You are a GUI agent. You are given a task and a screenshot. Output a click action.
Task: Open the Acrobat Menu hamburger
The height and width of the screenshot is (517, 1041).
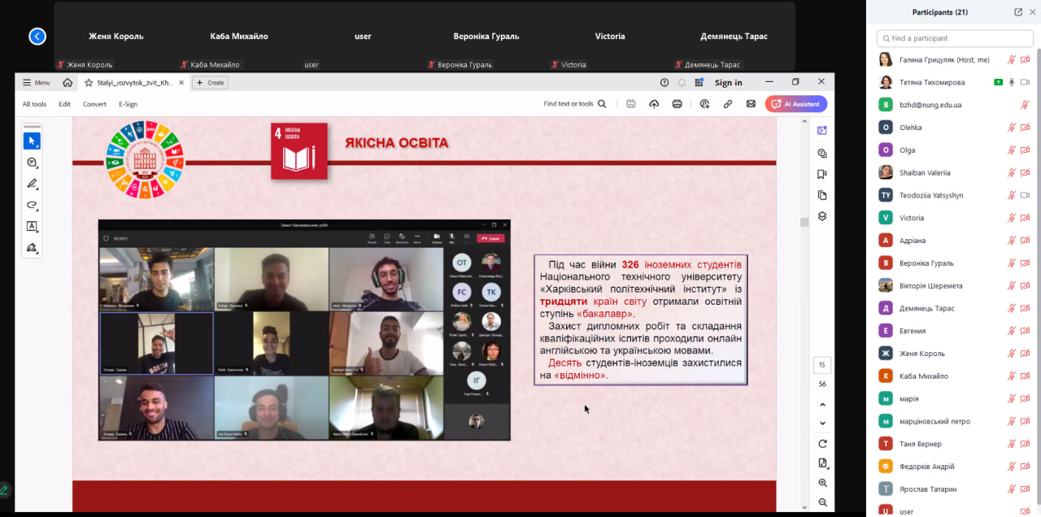[36, 82]
